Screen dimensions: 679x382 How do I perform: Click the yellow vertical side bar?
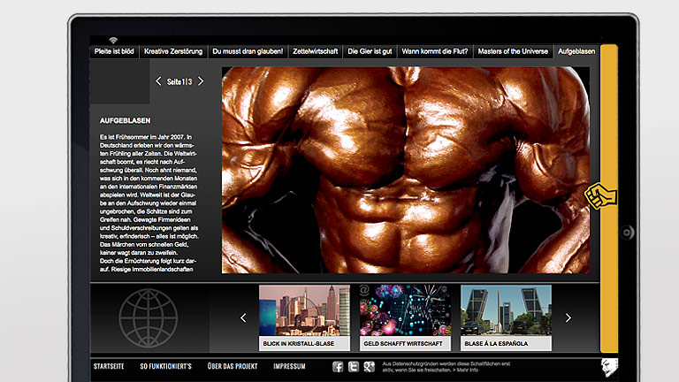(609, 198)
